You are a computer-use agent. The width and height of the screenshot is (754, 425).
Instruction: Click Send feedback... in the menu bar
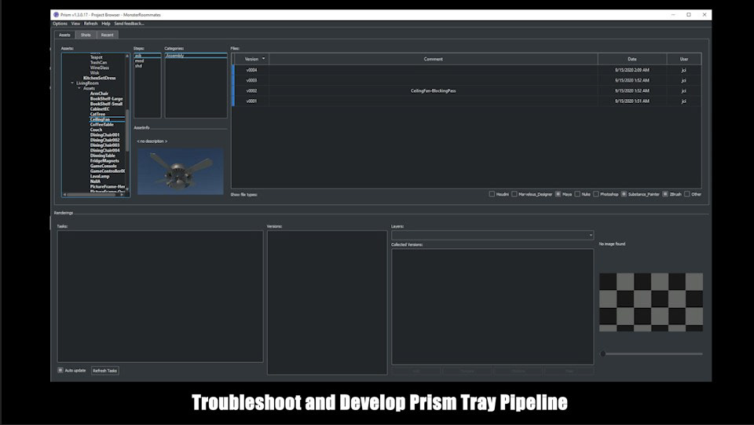129,24
